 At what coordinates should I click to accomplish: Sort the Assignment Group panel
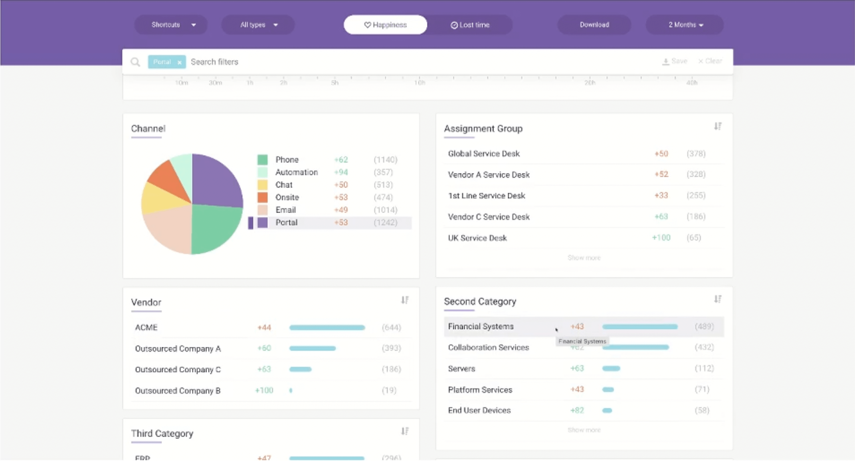pyautogui.click(x=718, y=126)
